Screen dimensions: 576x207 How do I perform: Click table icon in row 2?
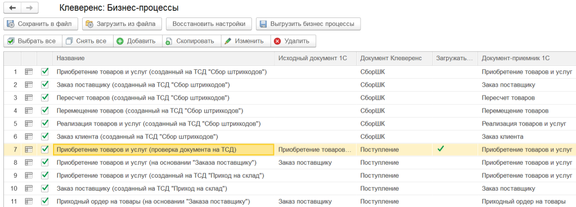pyautogui.click(x=29, y=85)
